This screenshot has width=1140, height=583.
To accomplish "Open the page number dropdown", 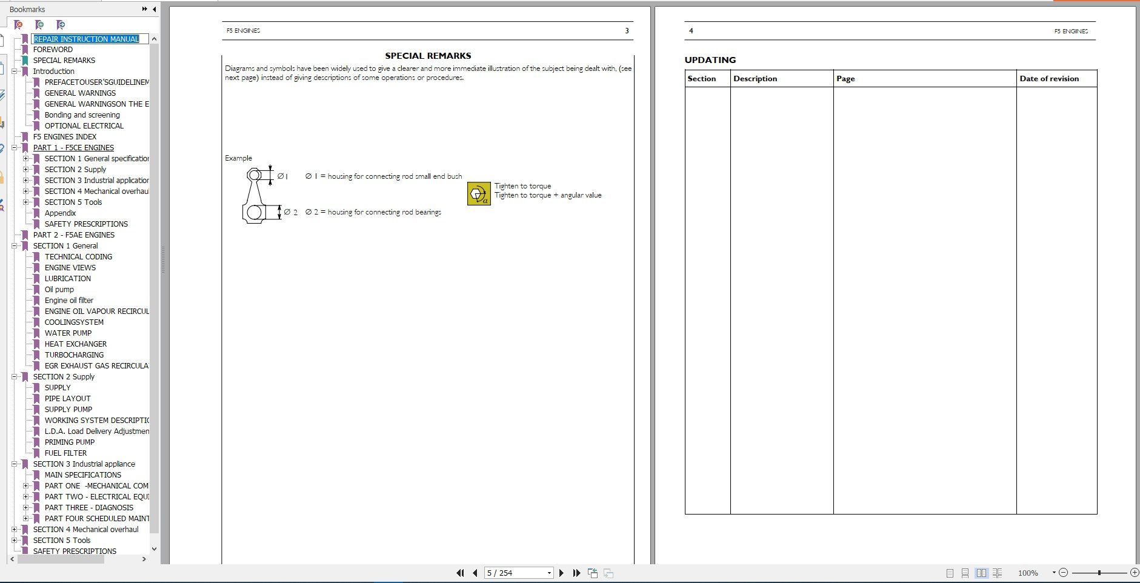I will click(549, 573).
